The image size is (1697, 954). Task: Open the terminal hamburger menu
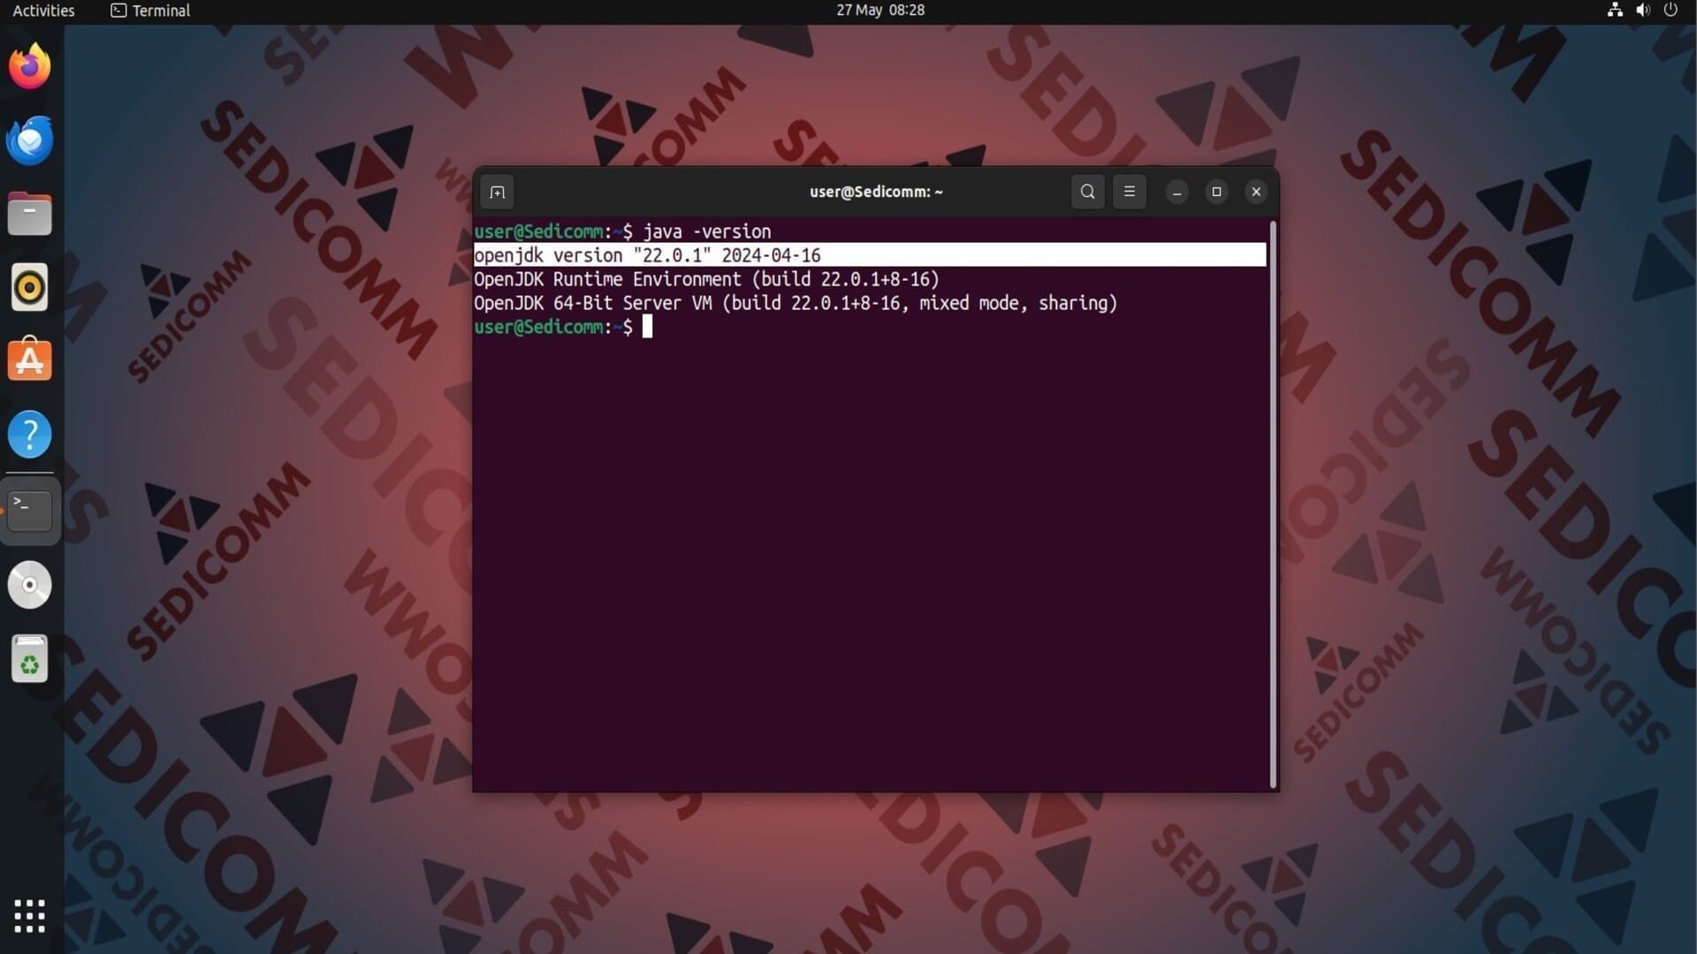tap(1129, 192)
